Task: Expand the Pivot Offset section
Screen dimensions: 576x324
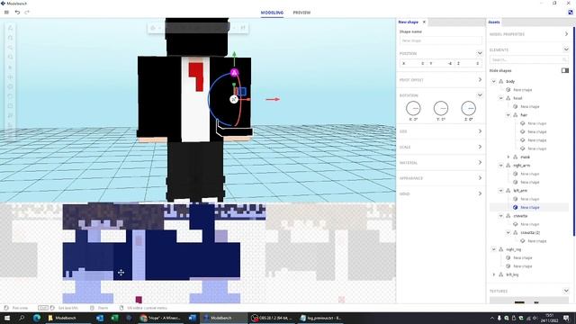Action: pos(480,80)
